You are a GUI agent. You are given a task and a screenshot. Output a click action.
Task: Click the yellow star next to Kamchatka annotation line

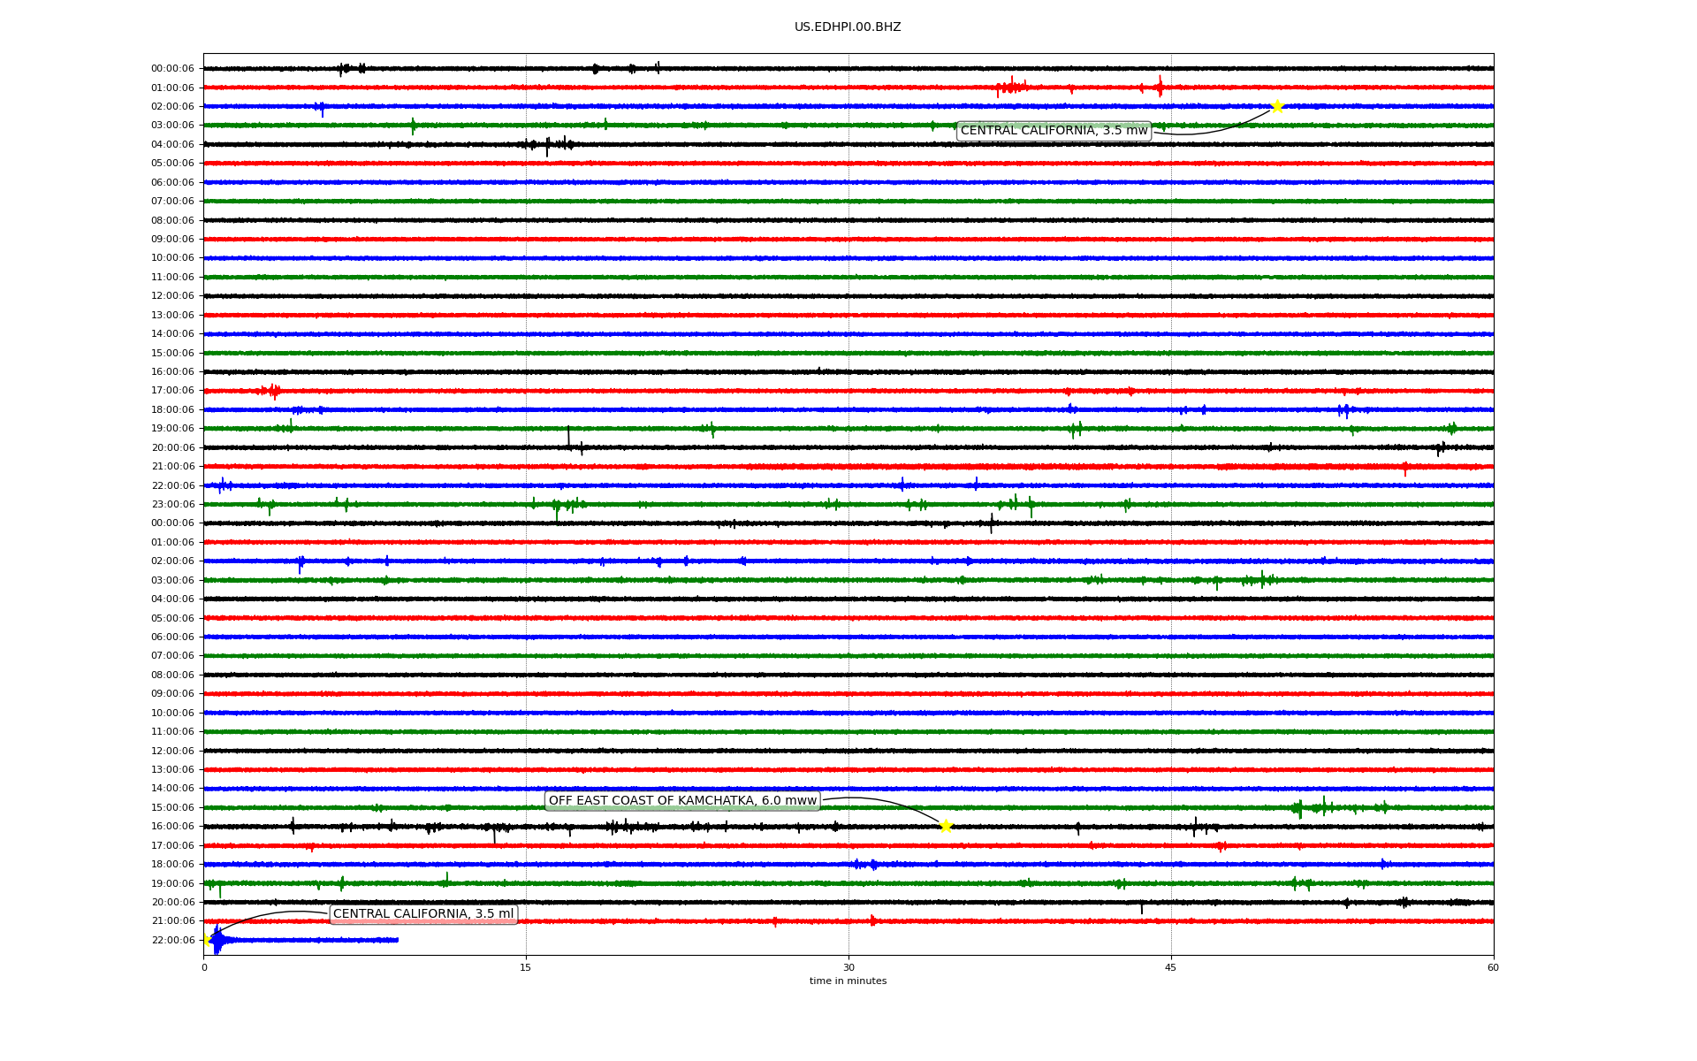[946, 826]
